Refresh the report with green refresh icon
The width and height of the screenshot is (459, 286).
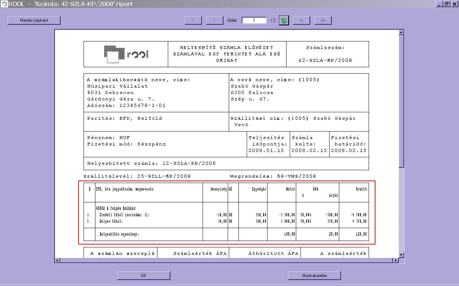coord(284,20)
